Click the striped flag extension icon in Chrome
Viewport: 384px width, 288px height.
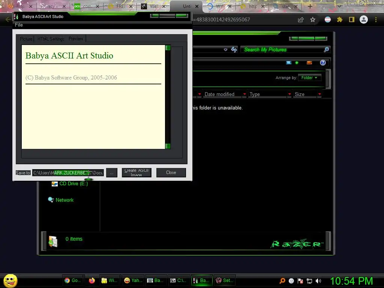click(x=328, y=19)
